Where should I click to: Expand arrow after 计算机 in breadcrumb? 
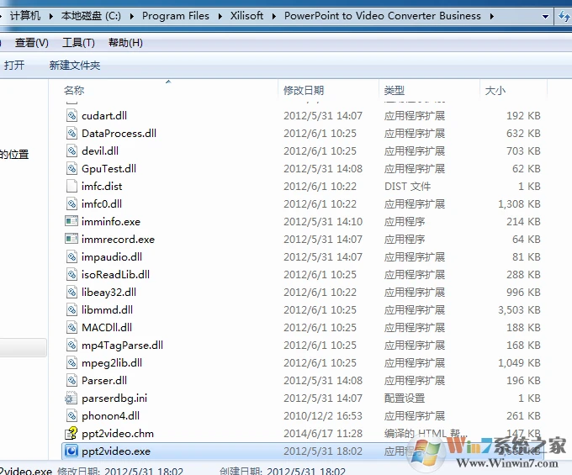(x=50, y=16)
